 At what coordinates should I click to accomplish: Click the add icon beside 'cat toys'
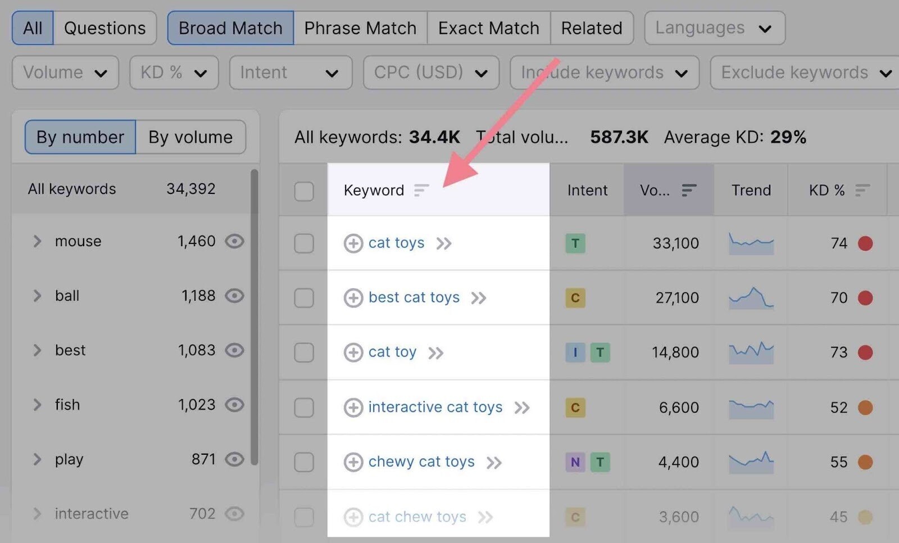click(x=353, y=243)
